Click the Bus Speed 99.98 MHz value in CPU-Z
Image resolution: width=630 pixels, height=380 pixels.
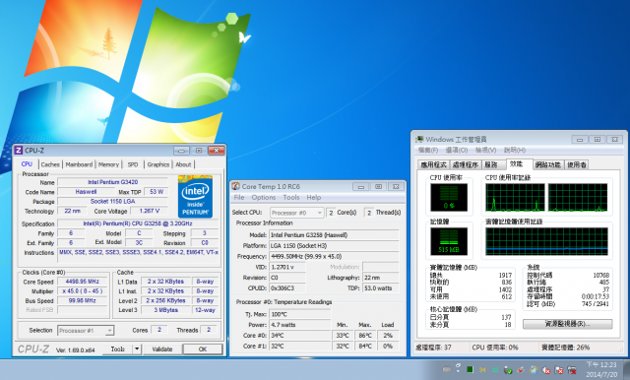click(x=83, y=300)
